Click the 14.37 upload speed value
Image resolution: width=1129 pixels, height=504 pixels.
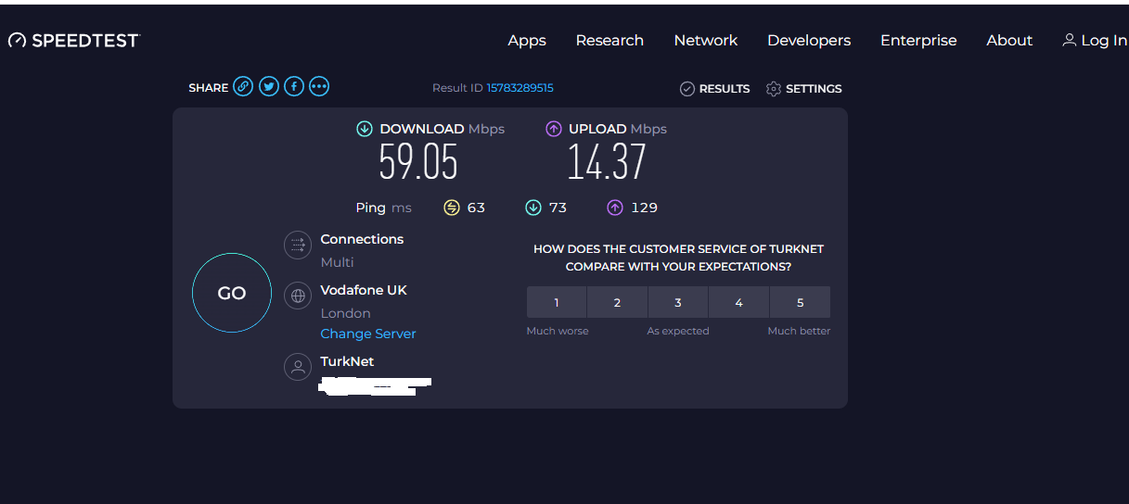tap(607, 164)
